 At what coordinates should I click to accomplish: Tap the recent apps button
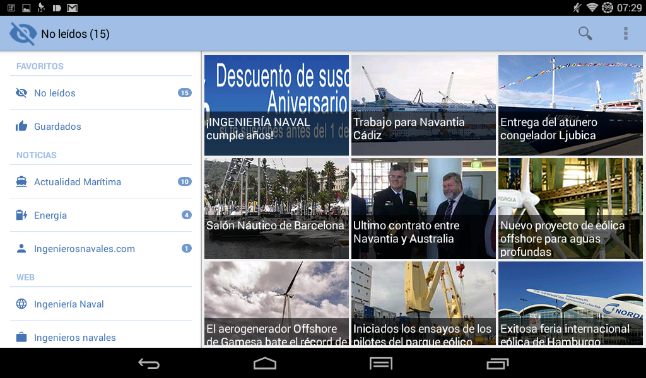pyautogui.click(x=497, y=363)
